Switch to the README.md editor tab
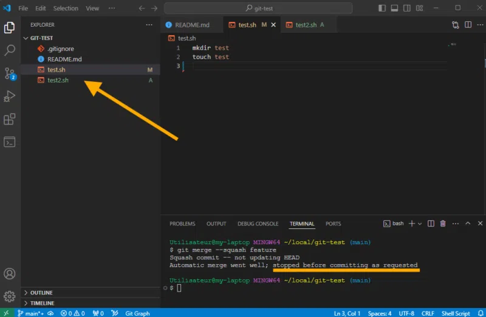The width and height of the screenshot is (486, 317). pos(192,25)
